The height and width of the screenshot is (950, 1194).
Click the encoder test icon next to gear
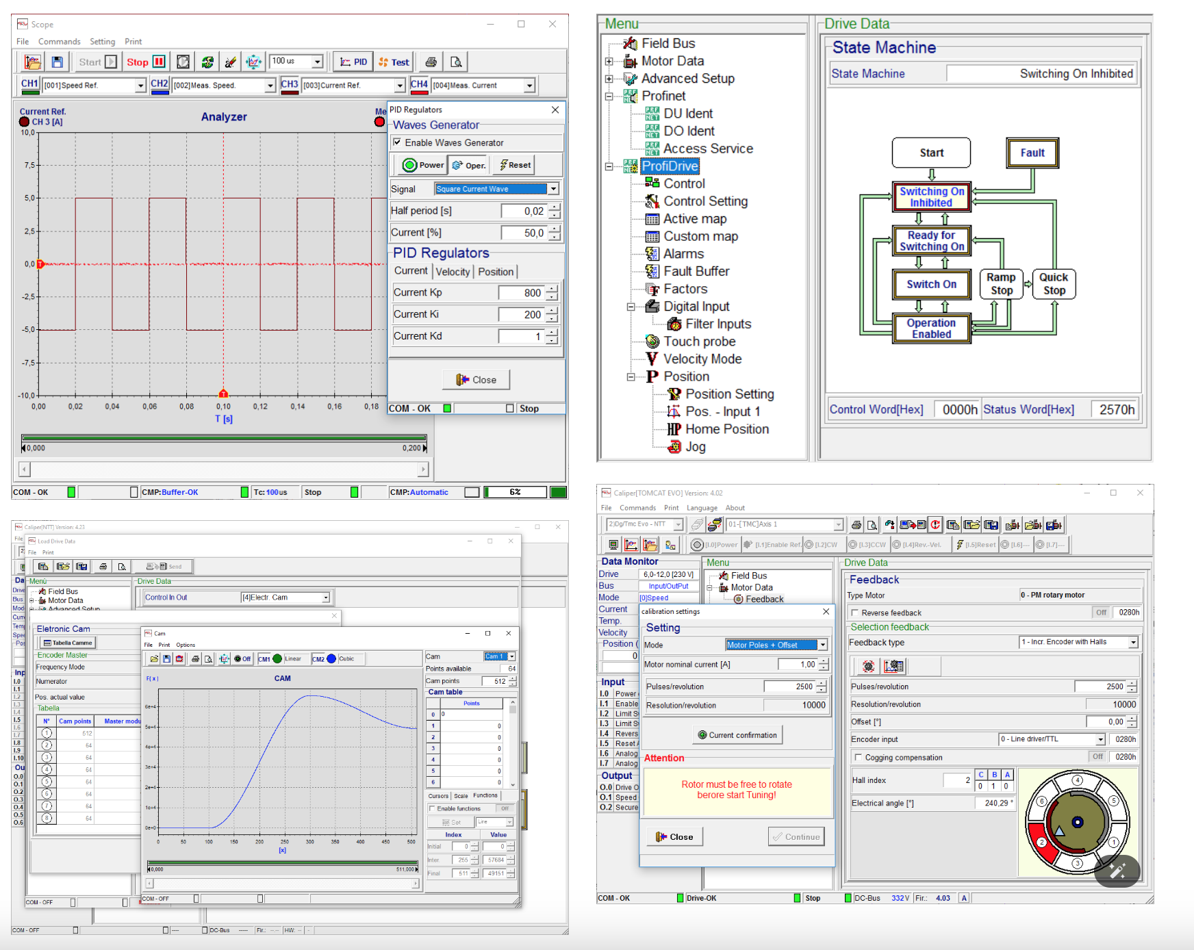[893, 666]
